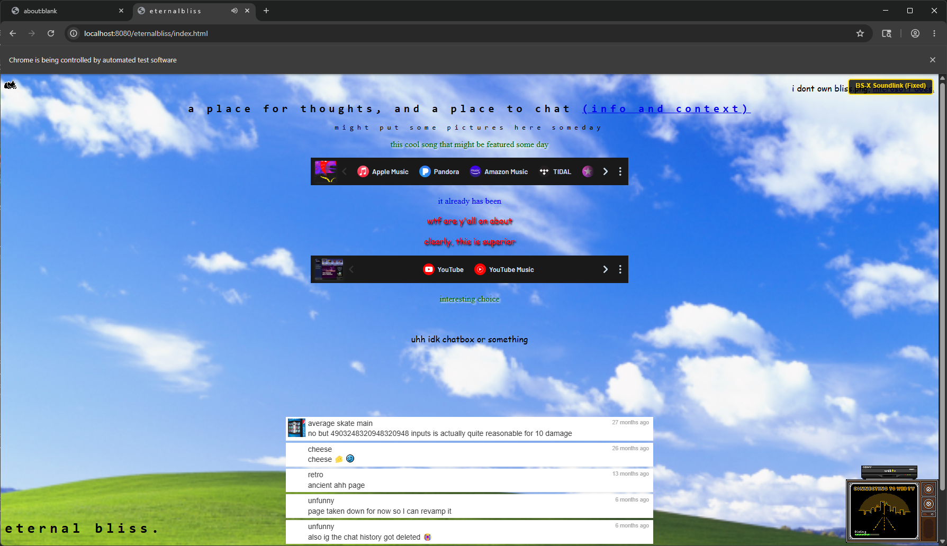Show next services in the YouTube widget

[x=606, y=269]
